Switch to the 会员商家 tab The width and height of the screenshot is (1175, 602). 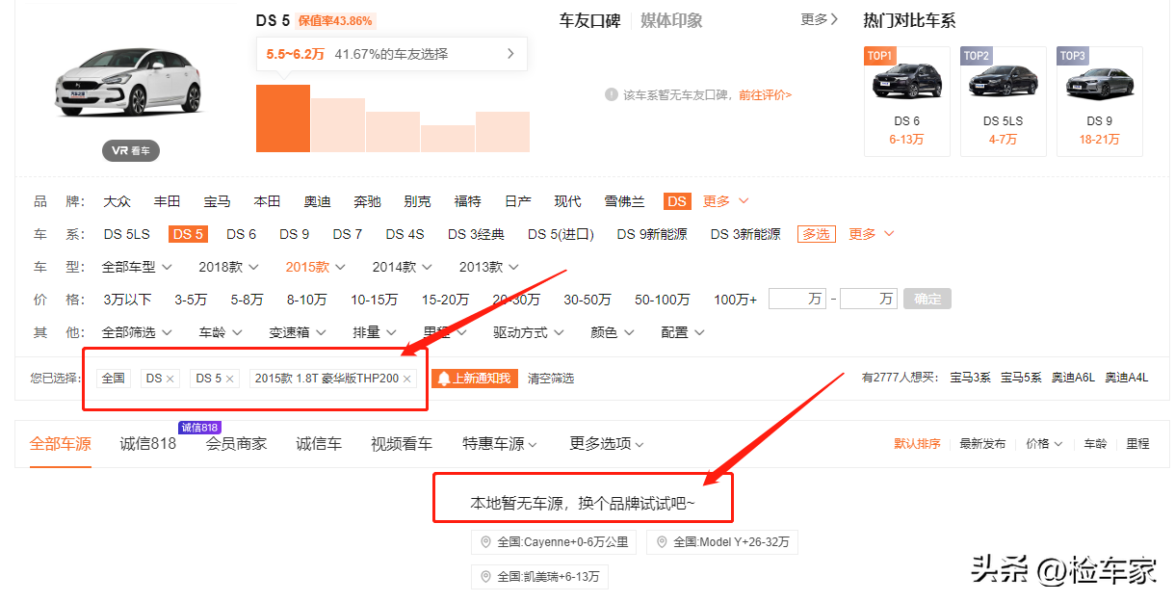236,444
